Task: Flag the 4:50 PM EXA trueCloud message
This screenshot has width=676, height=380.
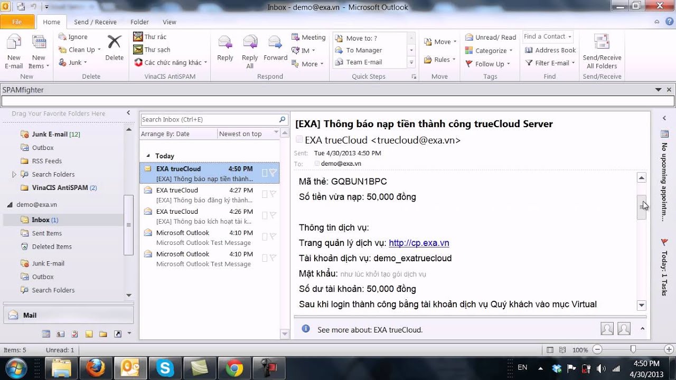Action: click(273, 173)
